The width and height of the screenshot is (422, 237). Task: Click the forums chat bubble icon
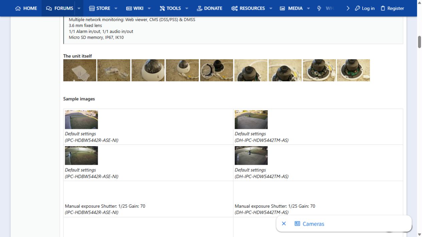(49, 8)
